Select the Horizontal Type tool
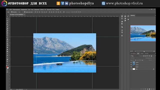This screenshot has width=160, height=90. [7, 53]
